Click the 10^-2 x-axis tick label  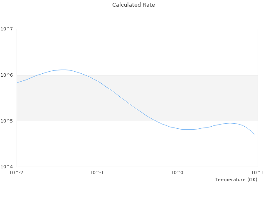point(17,172)
